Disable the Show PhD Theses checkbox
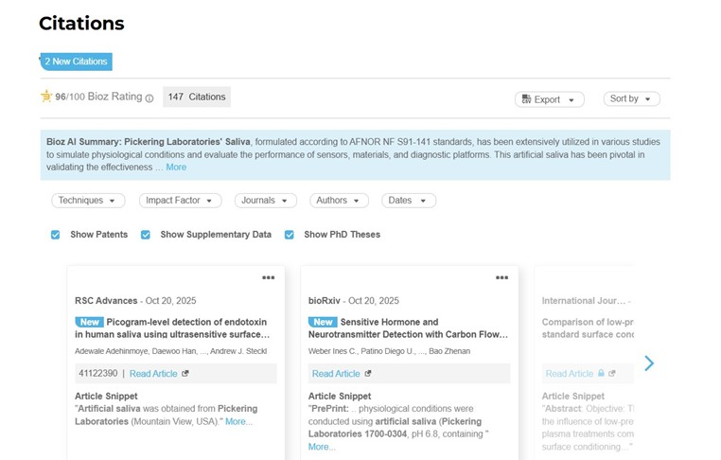Viewport: 721px width, 460px height. pos(290,235)
